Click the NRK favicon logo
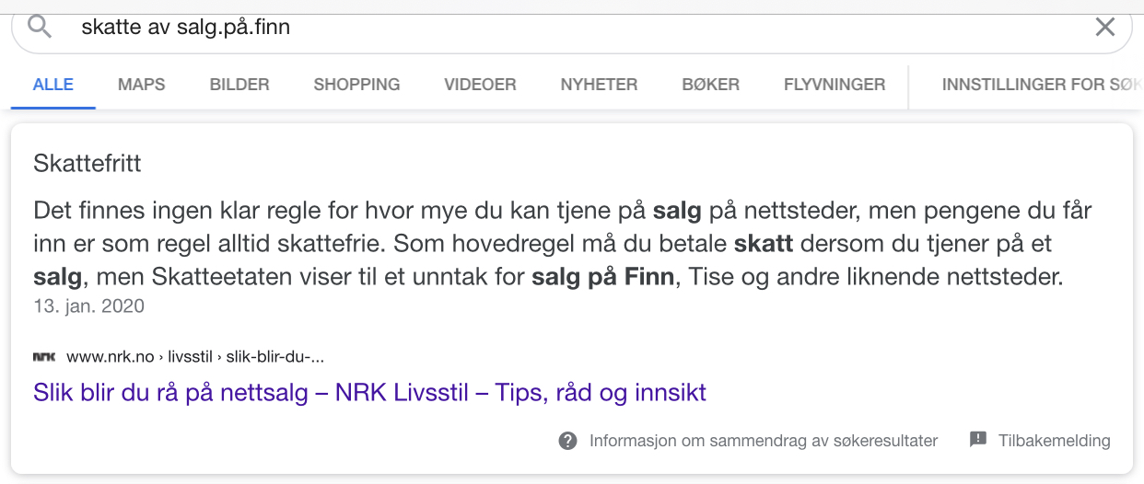Screen dimensions: 1144x484 (x=44, y=357)
